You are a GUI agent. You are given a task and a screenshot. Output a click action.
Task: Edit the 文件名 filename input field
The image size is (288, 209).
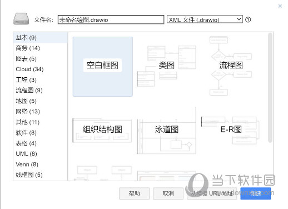click(x=111, y=19)
